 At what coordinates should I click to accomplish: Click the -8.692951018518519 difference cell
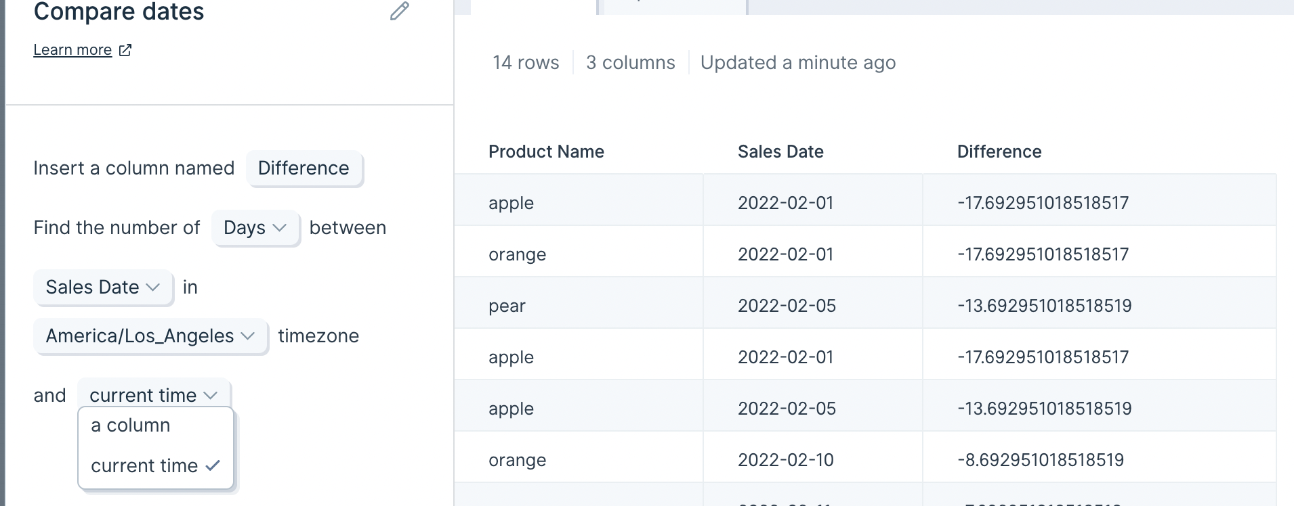click(x=1100, y=460)
